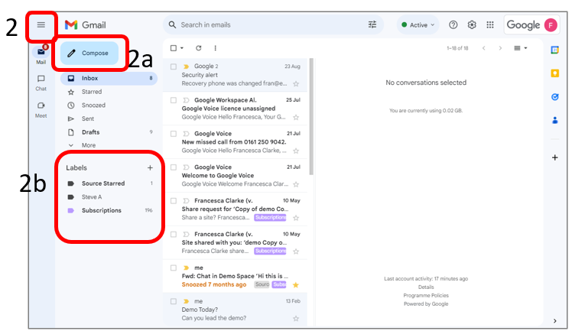Select the Welcome to Google Voice checkbox

tap(174, 167)
